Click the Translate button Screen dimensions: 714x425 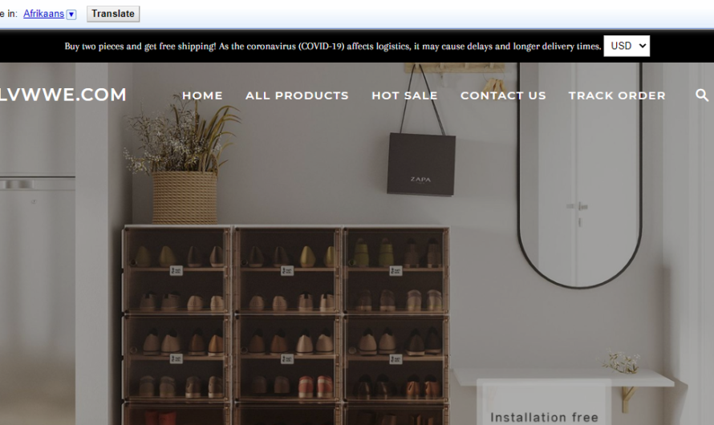tap(113, 14)
